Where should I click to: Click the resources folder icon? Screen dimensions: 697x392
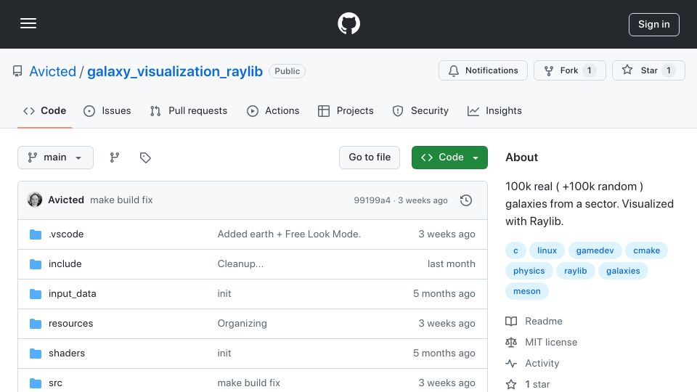tap(36, 324)
